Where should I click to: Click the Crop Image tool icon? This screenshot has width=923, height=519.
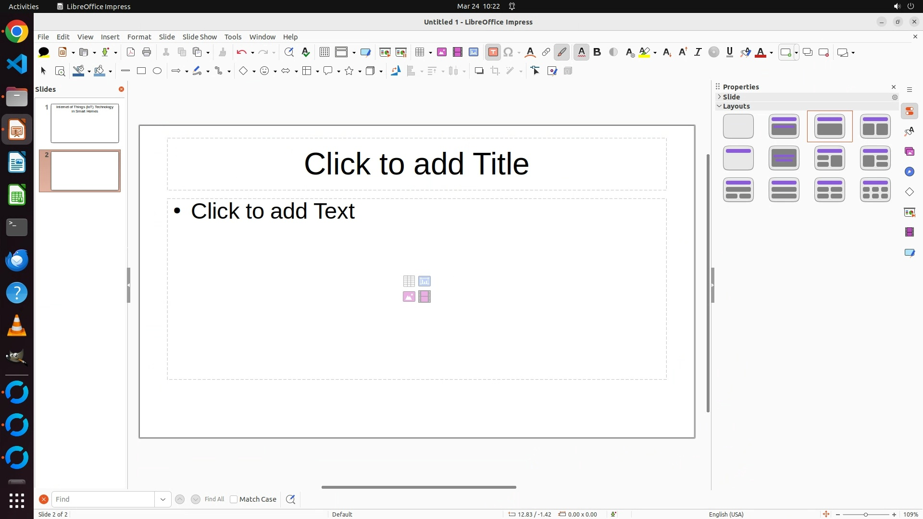pos(495,71)
